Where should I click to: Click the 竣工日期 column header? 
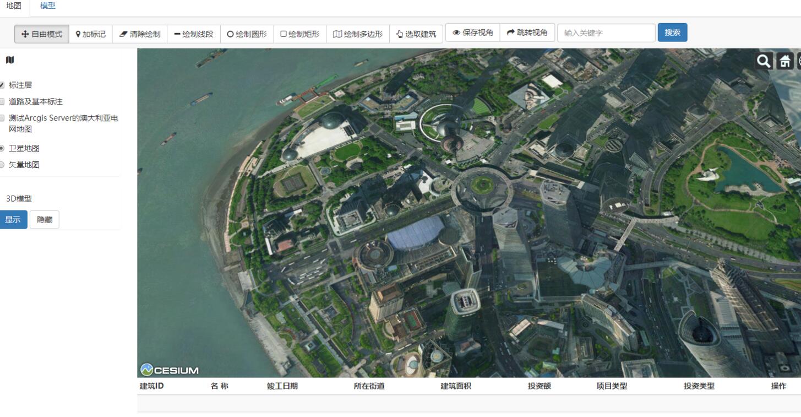[282, 386]
